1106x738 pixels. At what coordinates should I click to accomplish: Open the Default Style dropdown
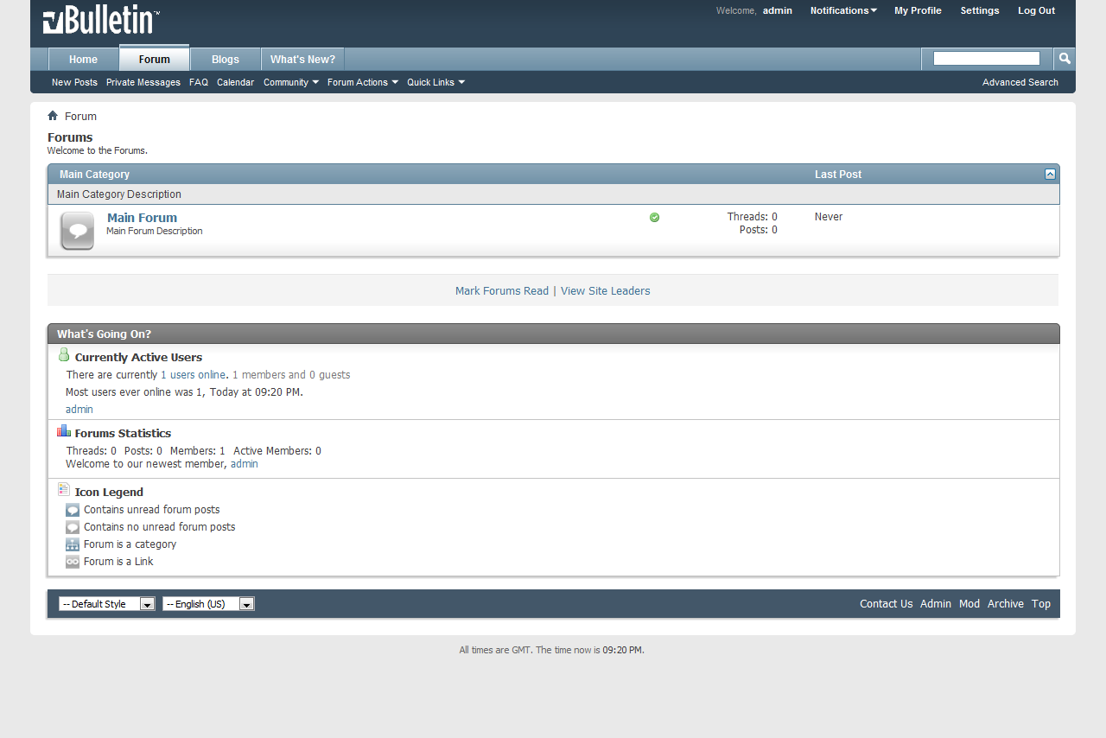107,604
